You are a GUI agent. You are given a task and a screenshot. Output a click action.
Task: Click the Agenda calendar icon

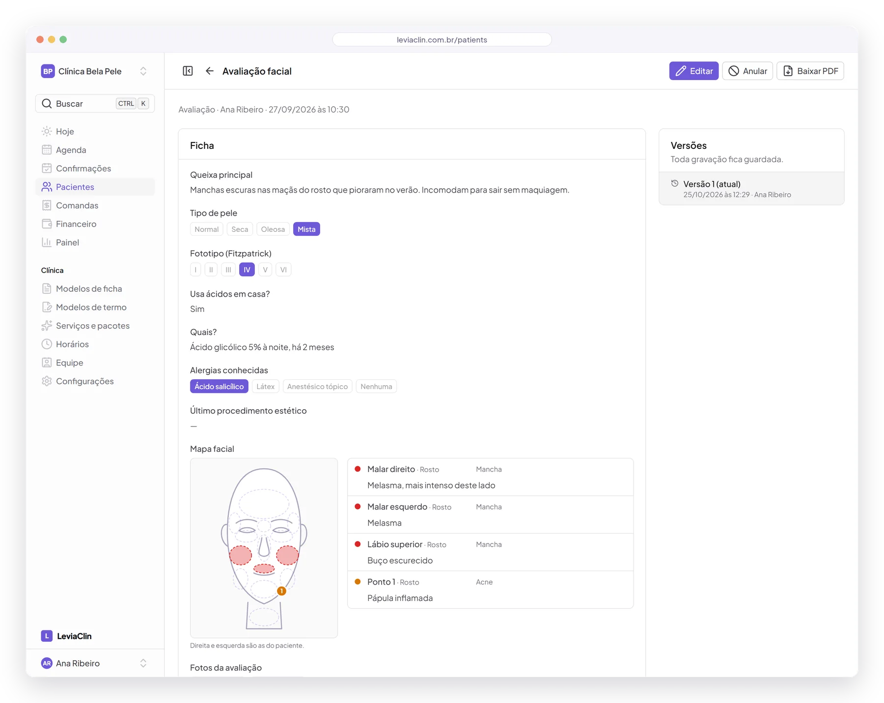[47, 150]
